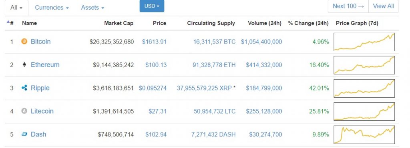Expand the Assets dropdown menu

tap(92, 8)
